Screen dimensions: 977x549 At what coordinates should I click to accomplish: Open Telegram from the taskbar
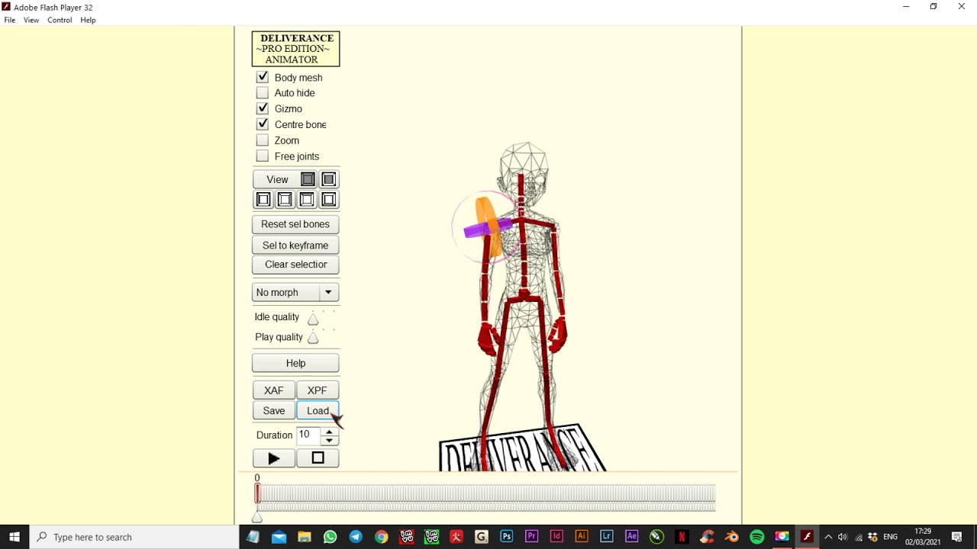tap(356, 537)
